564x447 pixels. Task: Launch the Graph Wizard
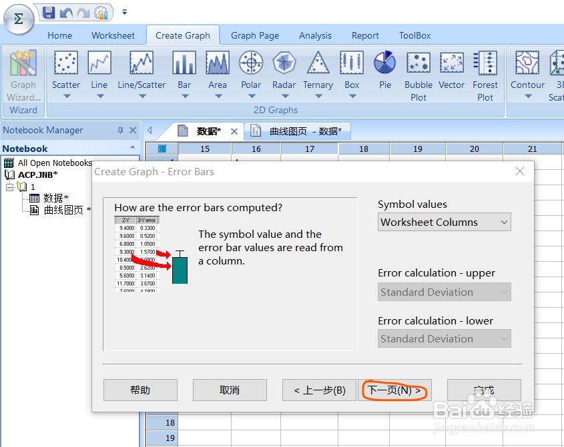(x=23, y=76)
